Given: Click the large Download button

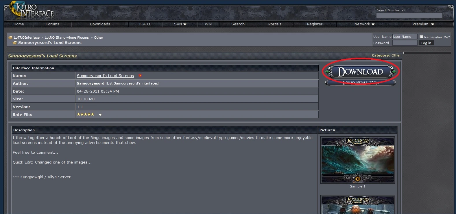Looking at the screenshot, I should [x=360, y=72].
